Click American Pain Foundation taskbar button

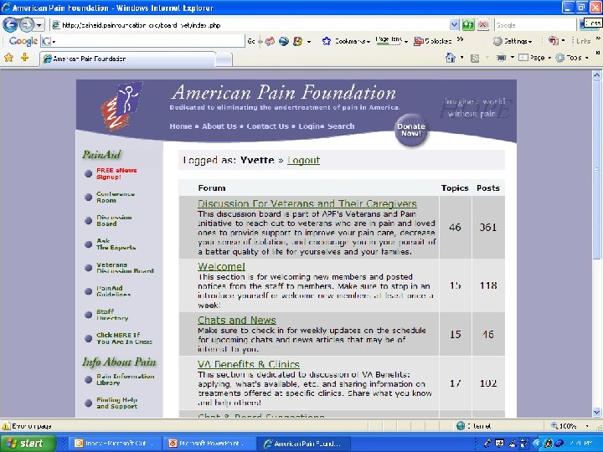[x=303, y=444]
